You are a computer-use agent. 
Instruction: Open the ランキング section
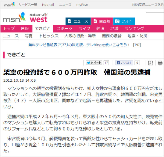point(134,28)
